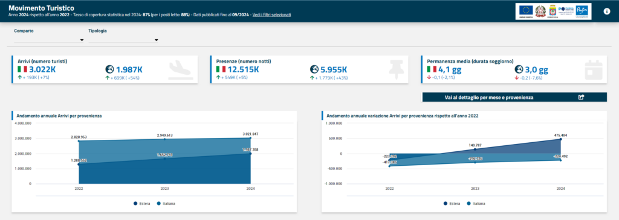This screenshot has height=220, width=619.
Task: Click the 2.949.613 data label
Action: [164, 135]
